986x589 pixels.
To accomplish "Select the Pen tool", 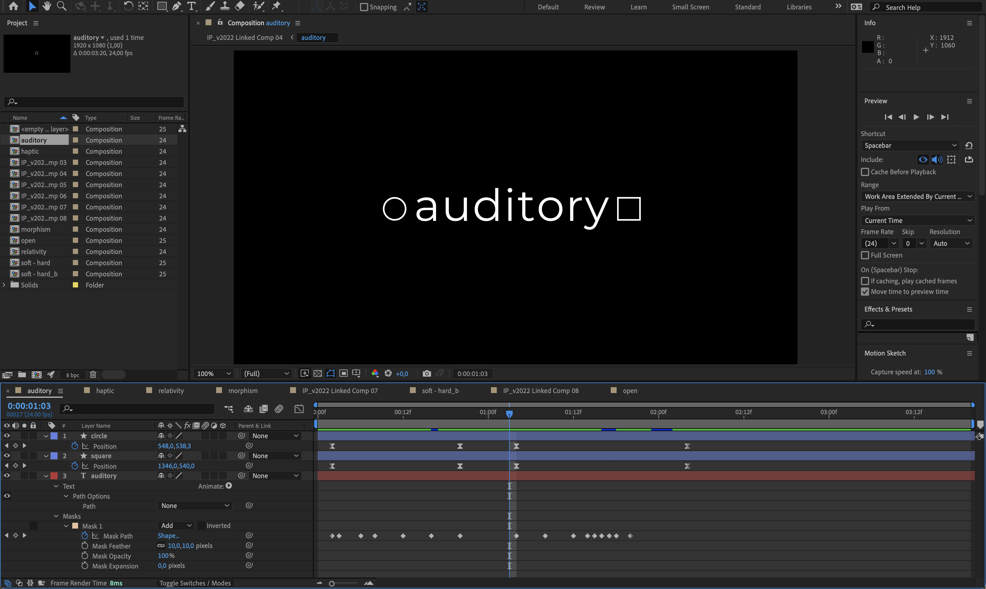I will pos(176,6).
